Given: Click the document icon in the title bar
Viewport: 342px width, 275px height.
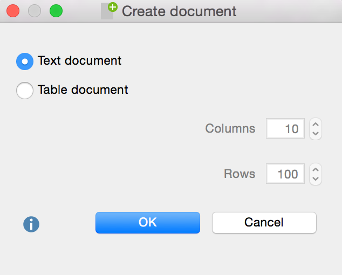Looking at the screenshot, I should coord(108,11).
